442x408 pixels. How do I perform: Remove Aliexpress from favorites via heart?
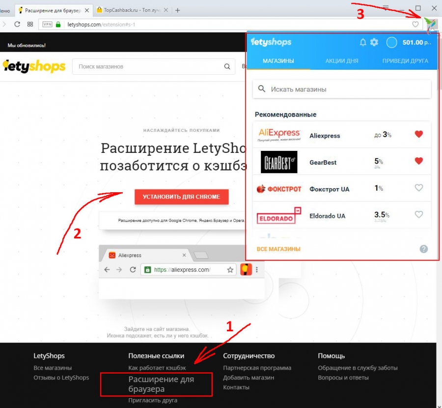418,134
